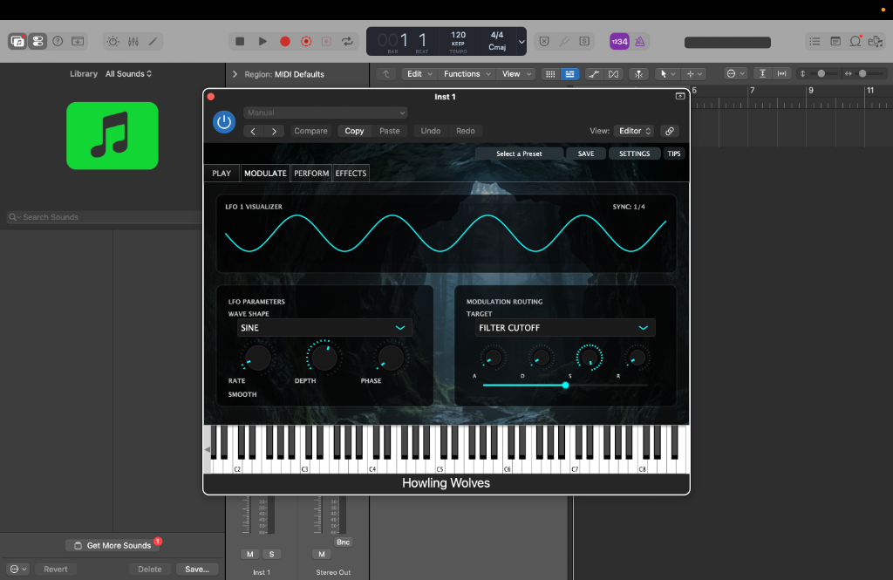The image size is (893, 580).
Task: Click the SAVE preset button
Action: coord(585,153)
